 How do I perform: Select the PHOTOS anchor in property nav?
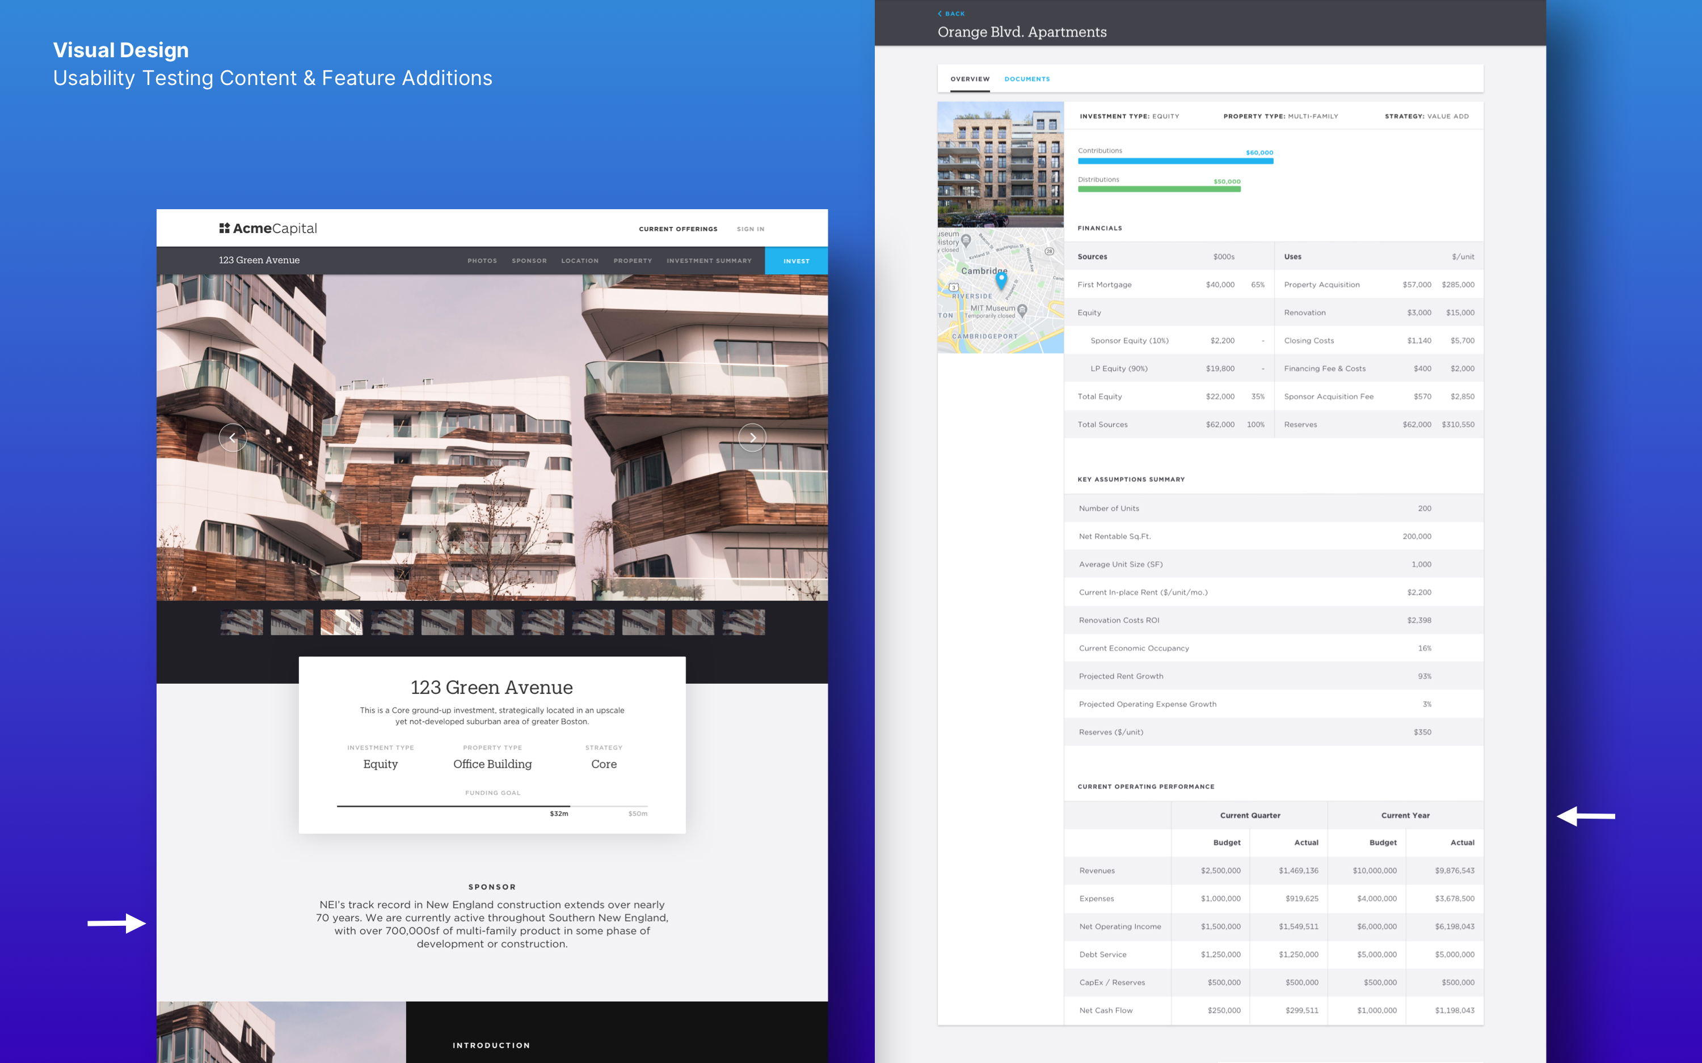click(x=482, y=260)
